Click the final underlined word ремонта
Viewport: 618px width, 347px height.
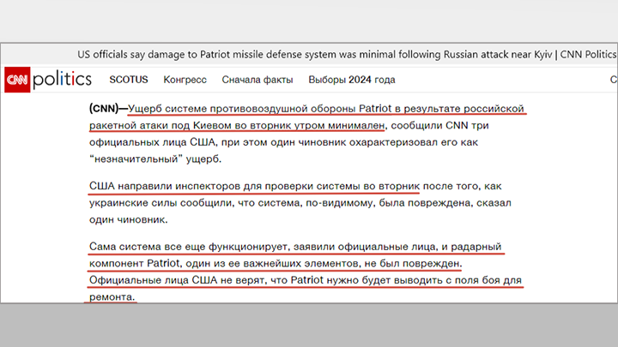[x=112, y=297]
